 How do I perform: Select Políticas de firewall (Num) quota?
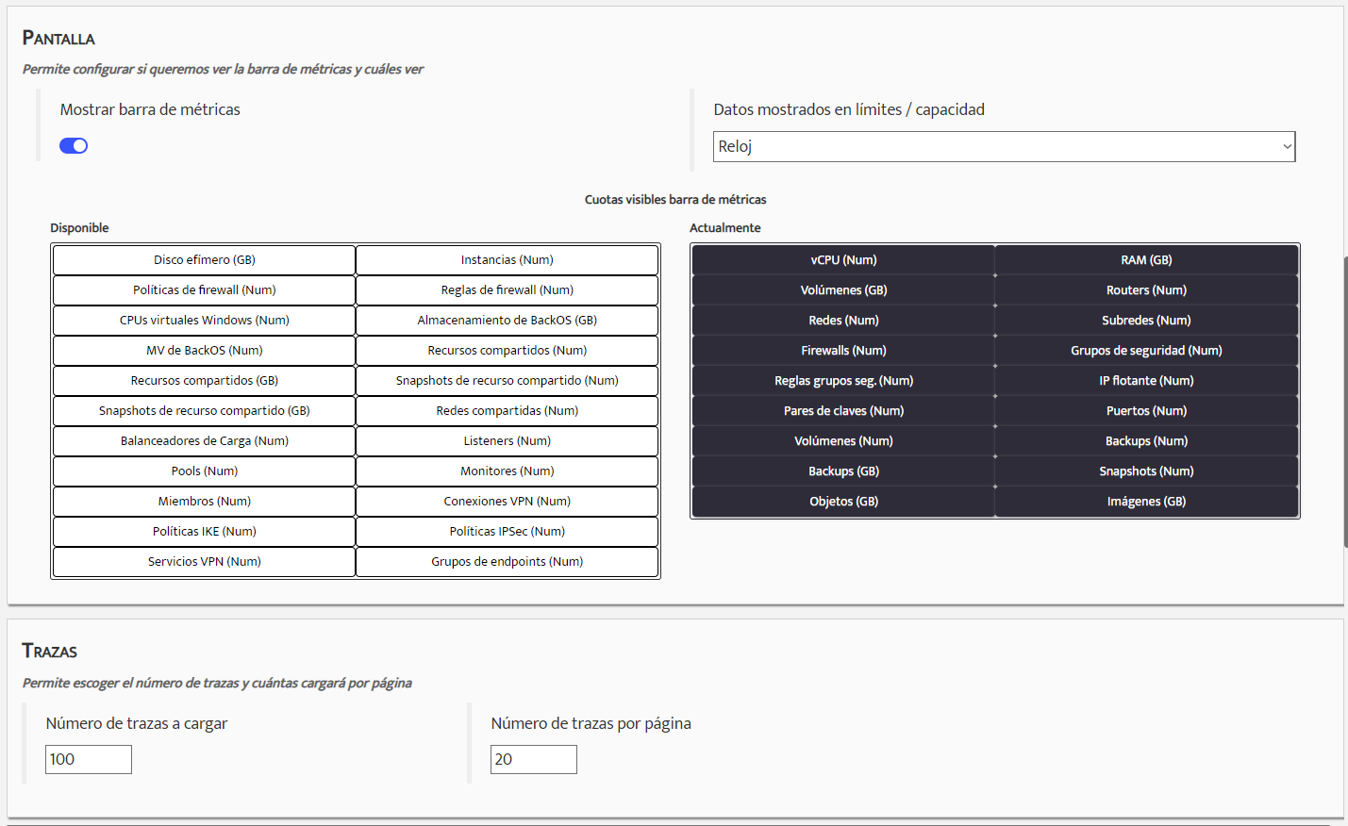[x=205, y=289]
